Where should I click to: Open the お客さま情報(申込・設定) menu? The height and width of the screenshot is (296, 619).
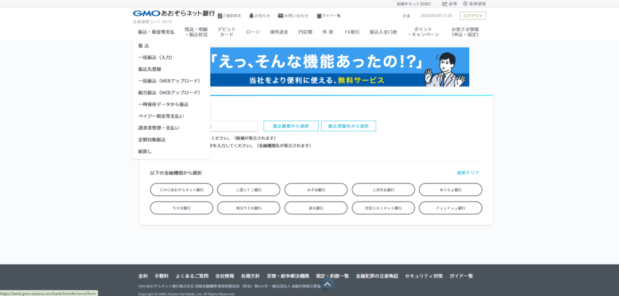pyautogui.click(x=465, y=32)
